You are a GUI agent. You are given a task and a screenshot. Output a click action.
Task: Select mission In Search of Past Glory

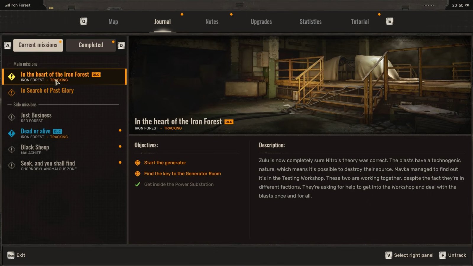(x=64, y=92)
